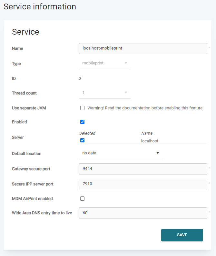Click the Type dropdown arrow icon
The image size is (216, 256).
tap(126, 63)
